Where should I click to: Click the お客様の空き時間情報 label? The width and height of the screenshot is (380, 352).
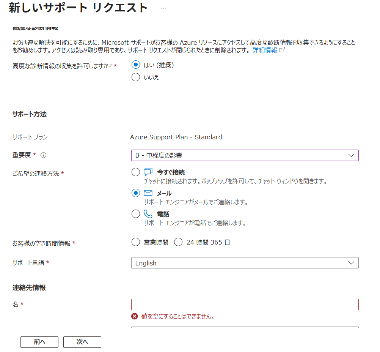[x=41, y=243]
